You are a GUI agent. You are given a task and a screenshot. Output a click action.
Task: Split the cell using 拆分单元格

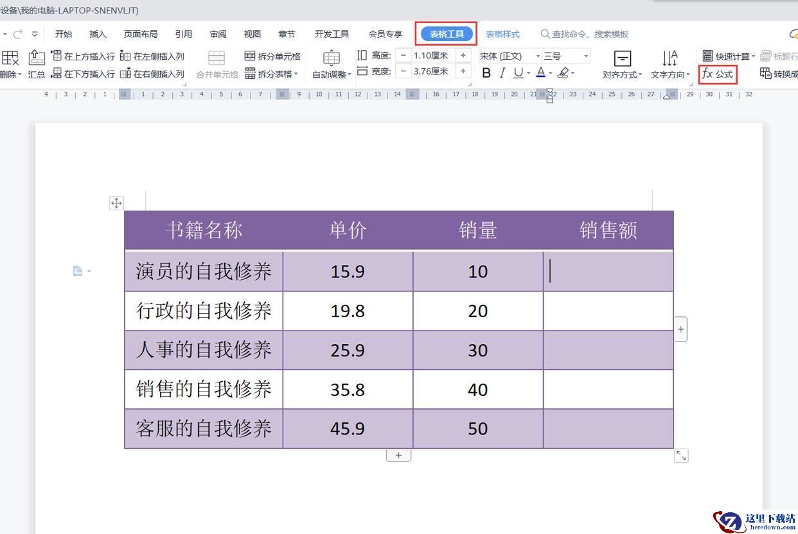point(272,56)
